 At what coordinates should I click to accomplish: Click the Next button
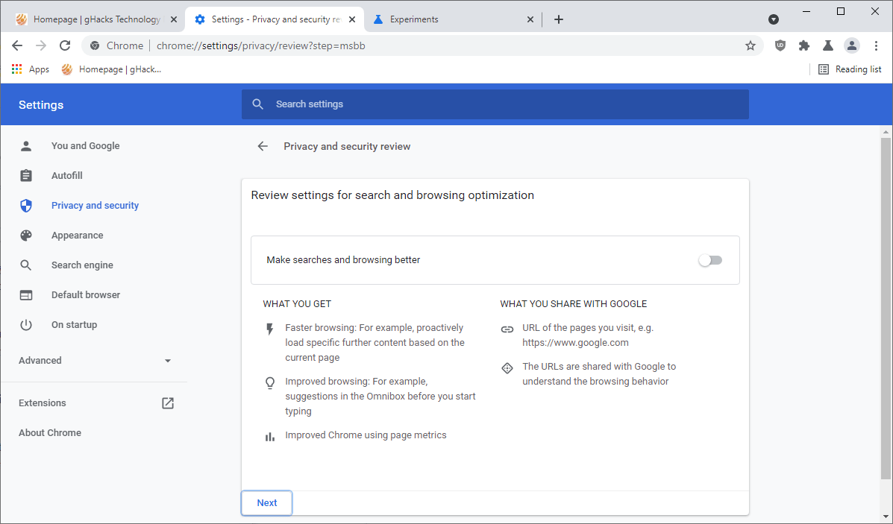click(x=266, y=503)
